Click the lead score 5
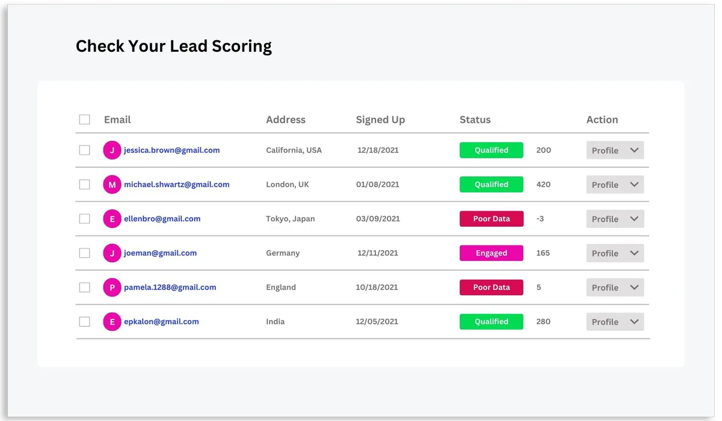Viewport: 722px width, 421px height. tap(538, 287)
